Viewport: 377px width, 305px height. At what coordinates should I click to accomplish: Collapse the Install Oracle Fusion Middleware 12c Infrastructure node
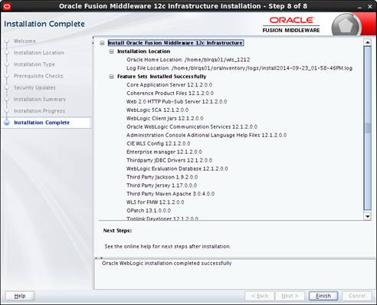(x=102, y=43)
